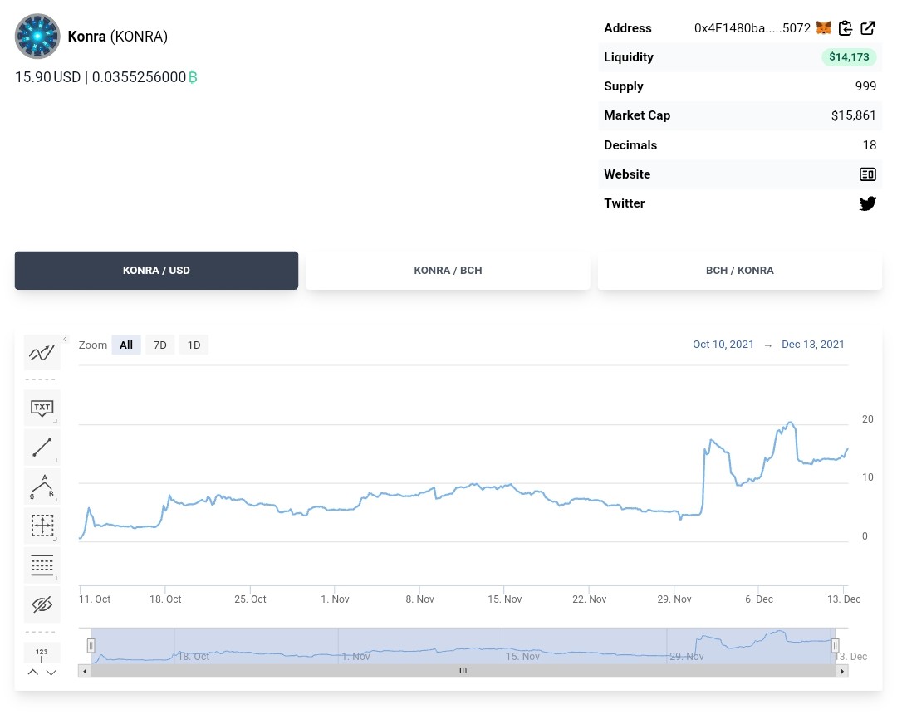Copy the contract address to clipboard
The width and height of the screenshot is (897, 719).
click(845, 28)
